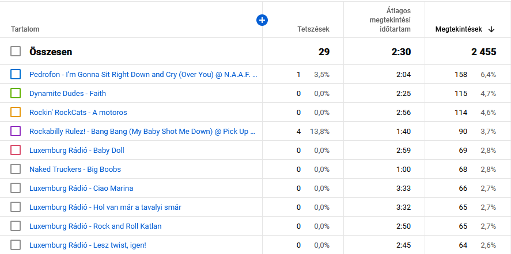Image resolution: width=511 pixels, height=254 pixels.
Task: Click the blue plus add-metric icon
Action: tap(262, 20)
